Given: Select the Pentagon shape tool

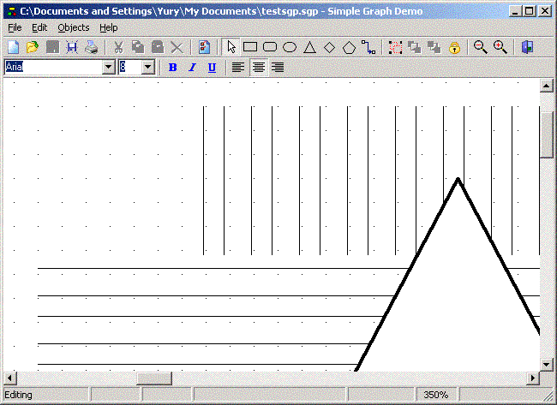Looking at the screenshot, I should 349,48.
